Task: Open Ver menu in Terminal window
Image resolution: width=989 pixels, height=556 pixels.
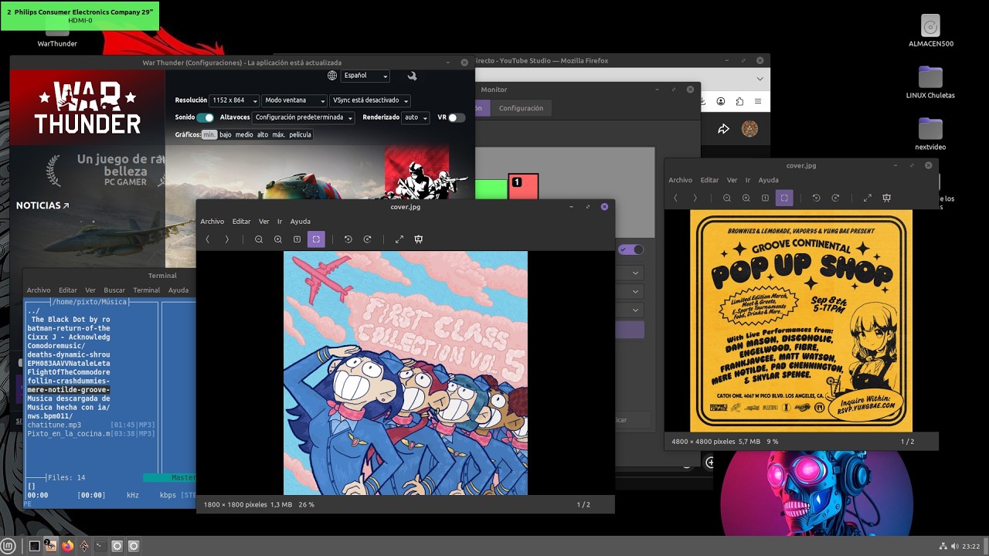Action: (x=90, y=290)
